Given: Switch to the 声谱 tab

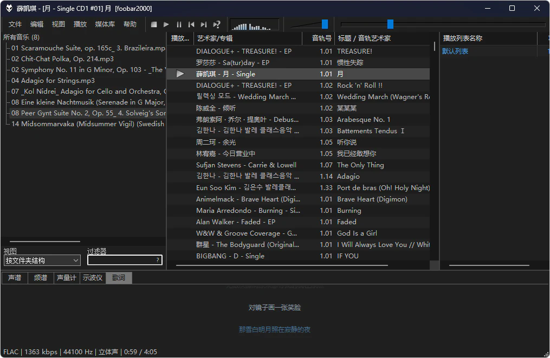Looking at the screenshot, I should (15, 278).
